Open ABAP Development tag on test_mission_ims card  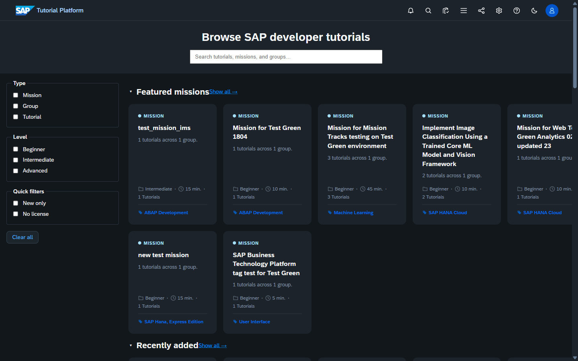click(166, 213)
